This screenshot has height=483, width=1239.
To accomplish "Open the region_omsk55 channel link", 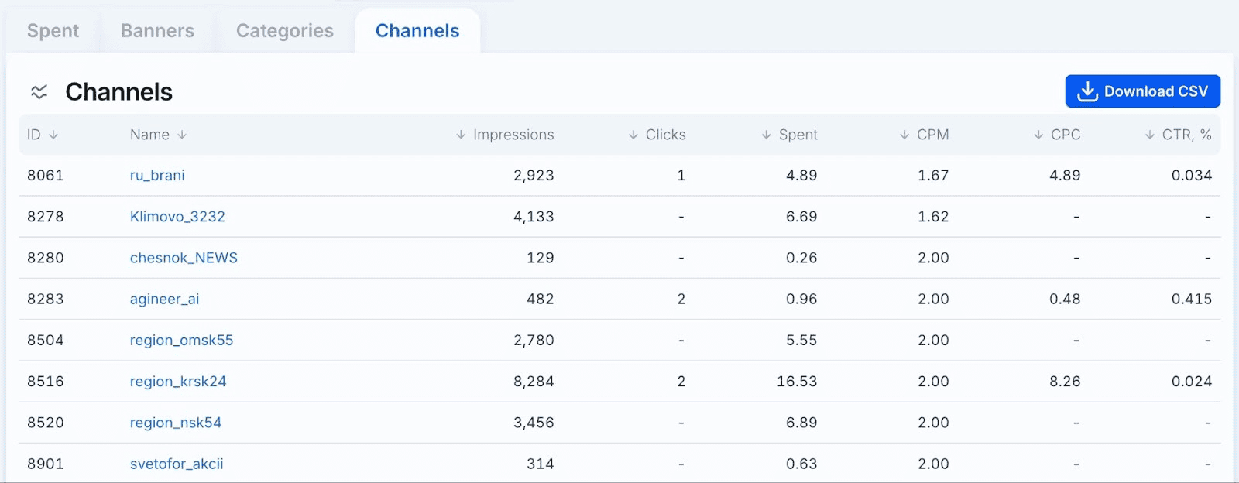I will [x=181, y=341].
